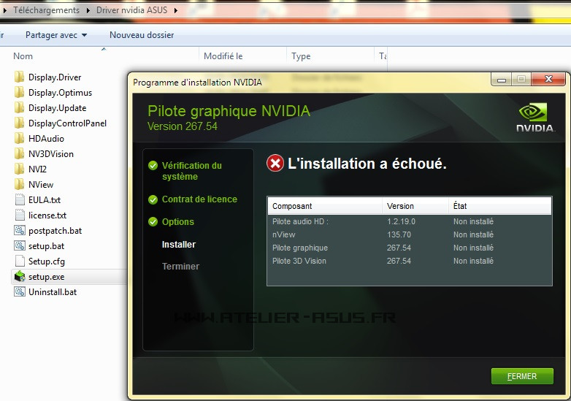Click Driver nvidia ASUS breadcrumb
The image size is (571, 401).
(x=132, y=10)
